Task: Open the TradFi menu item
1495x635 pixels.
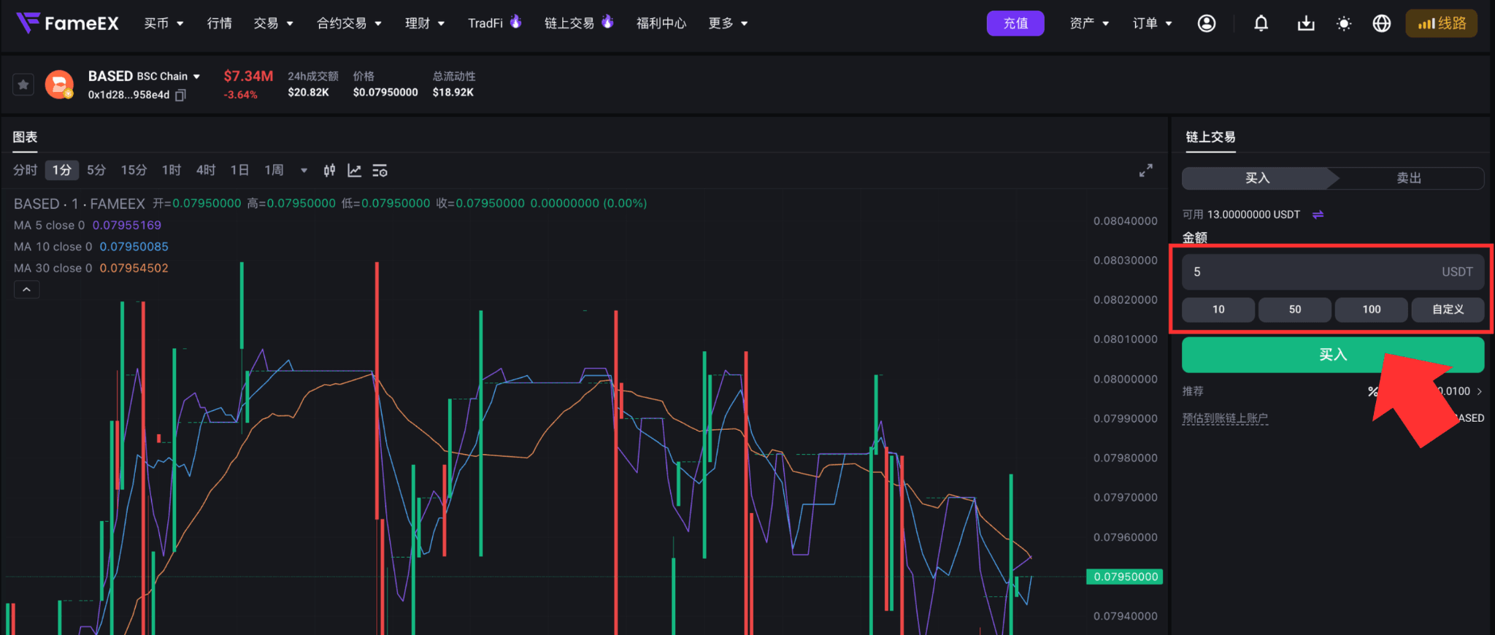Action: point(485,23)
